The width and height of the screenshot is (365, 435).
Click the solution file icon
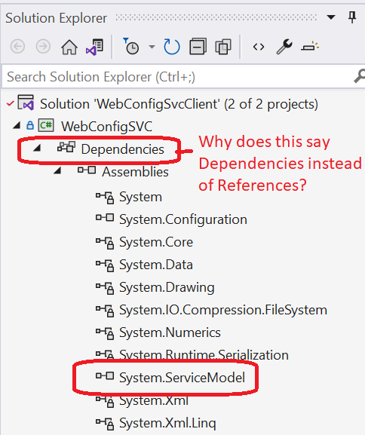pos(26,103)
